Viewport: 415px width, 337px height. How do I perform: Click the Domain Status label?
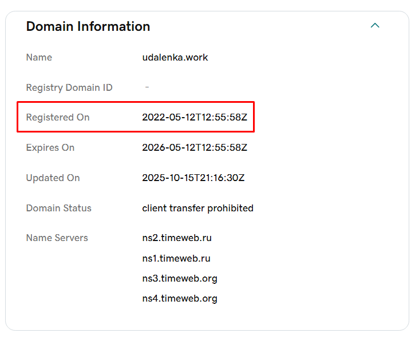tap(58, 208)
